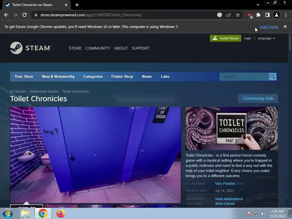Bookmark this page with the star icon
Screen dimensions: 292x219
238,15
